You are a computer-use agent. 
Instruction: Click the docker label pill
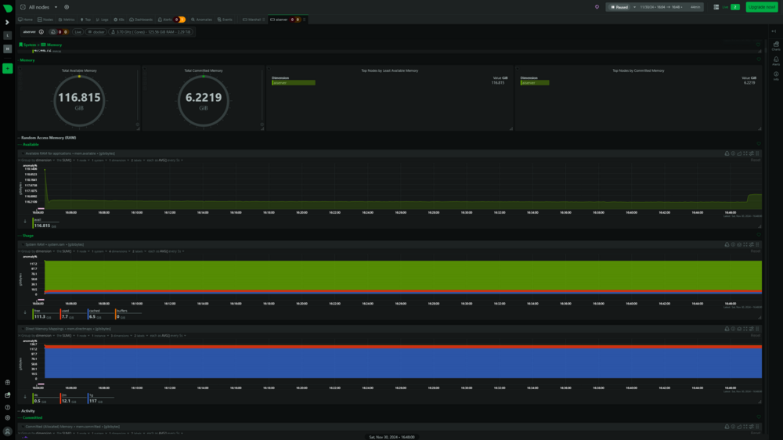[96, 32]
